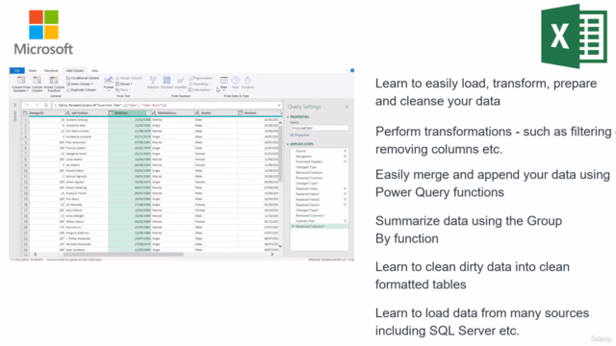This screenshot has width=616, height=346.
Task: Open the View ribbon tab
Action: (94, 70)
